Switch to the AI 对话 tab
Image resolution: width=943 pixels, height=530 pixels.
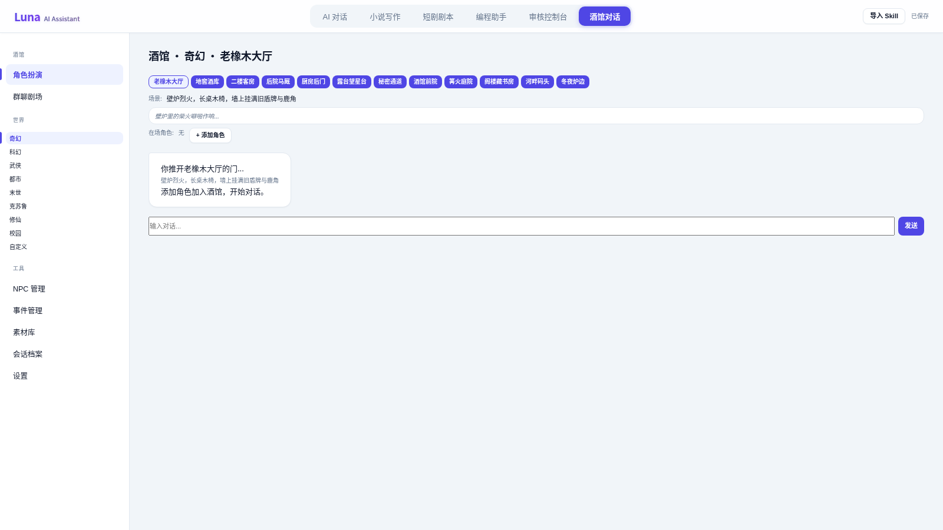pos(335,16)
